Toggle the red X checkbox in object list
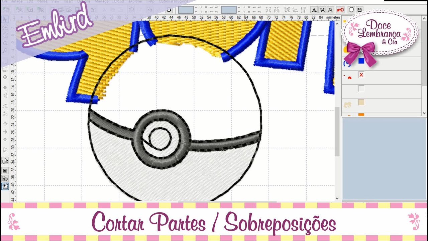Screen dimensions: 428x241 pos(361,75)
